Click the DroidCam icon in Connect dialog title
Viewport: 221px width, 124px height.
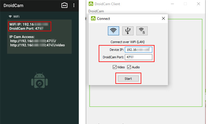93,18
